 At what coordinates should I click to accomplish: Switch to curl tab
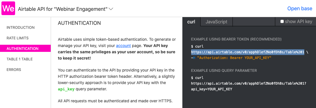click(x=191, y=22)
